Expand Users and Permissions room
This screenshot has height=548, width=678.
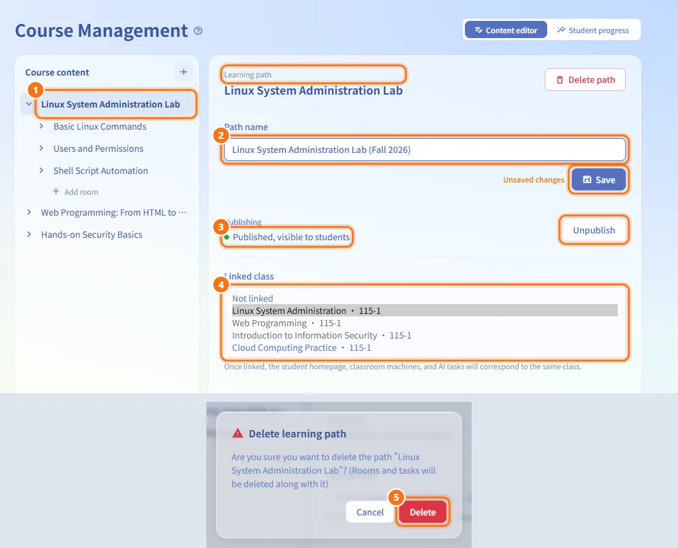(x=41, y=148)
